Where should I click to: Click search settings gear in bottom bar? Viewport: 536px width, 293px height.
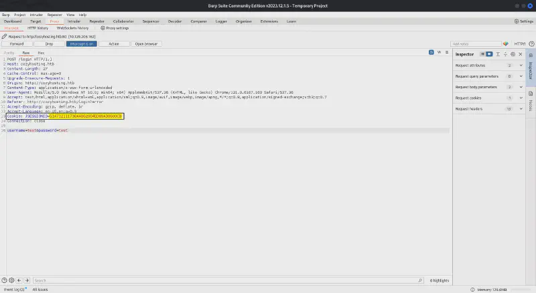(12, 280)
